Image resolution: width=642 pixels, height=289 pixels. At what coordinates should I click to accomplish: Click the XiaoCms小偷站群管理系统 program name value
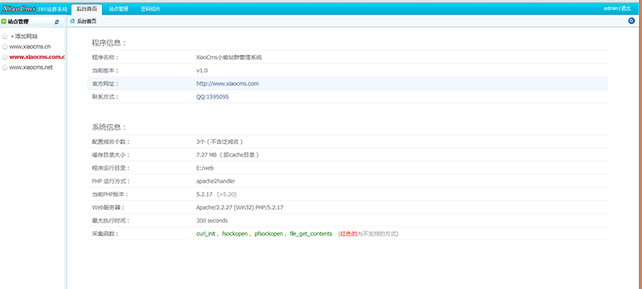click(229, 58)
